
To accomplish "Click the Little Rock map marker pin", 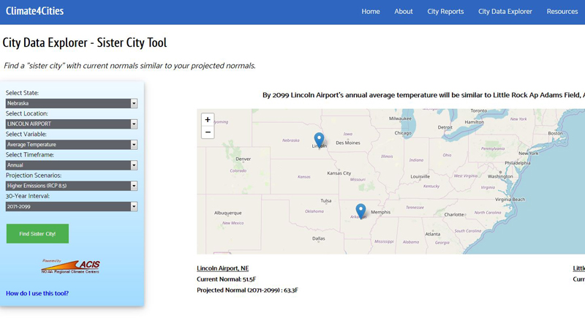I will pos(361,211).
